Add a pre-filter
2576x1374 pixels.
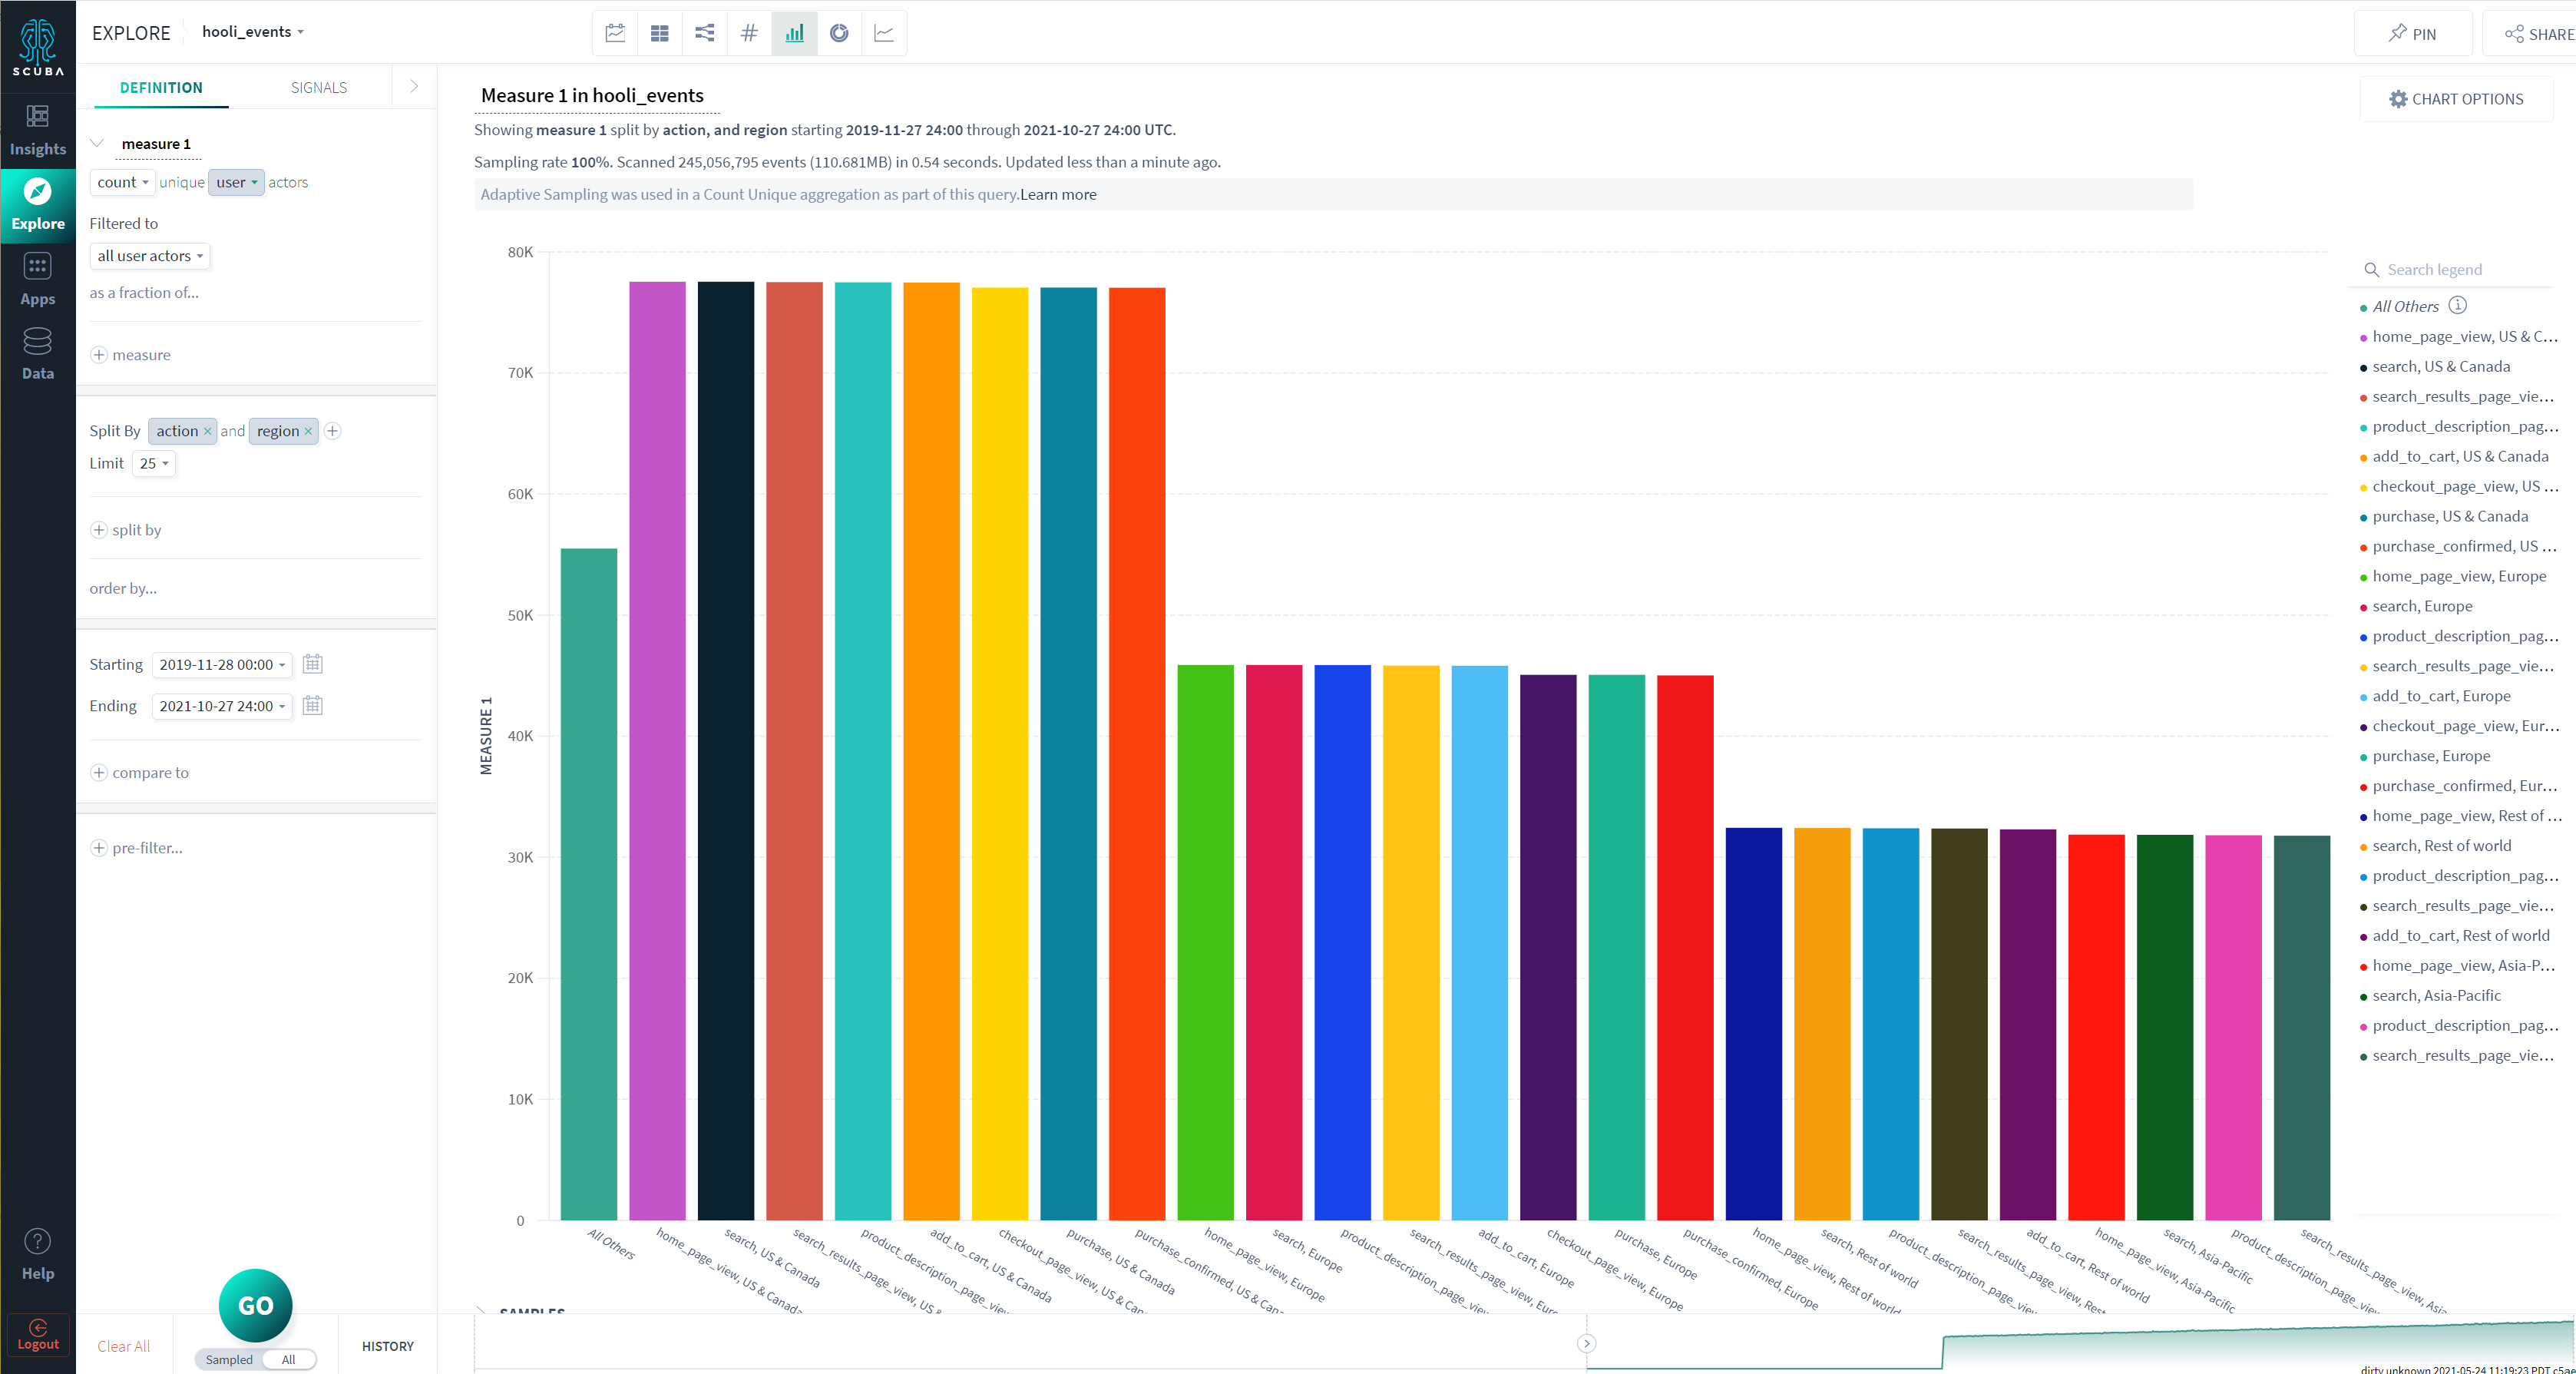coord(137,848)
